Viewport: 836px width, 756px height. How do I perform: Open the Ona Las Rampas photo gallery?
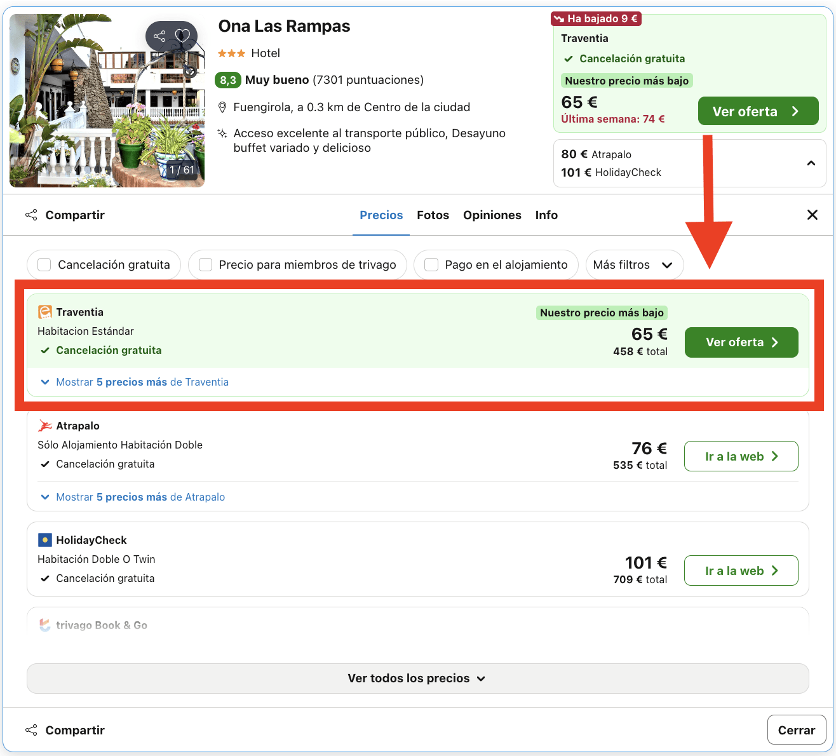(107, 100)
